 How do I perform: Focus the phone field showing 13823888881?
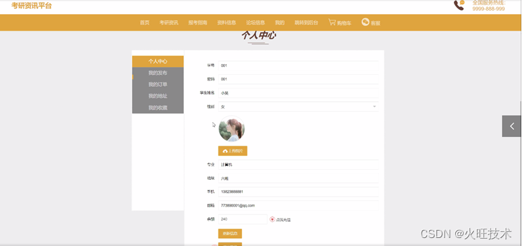point(298,192)
